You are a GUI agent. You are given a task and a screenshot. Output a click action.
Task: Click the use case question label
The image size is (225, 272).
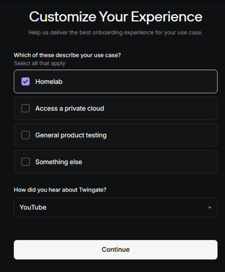pos(67,55)
